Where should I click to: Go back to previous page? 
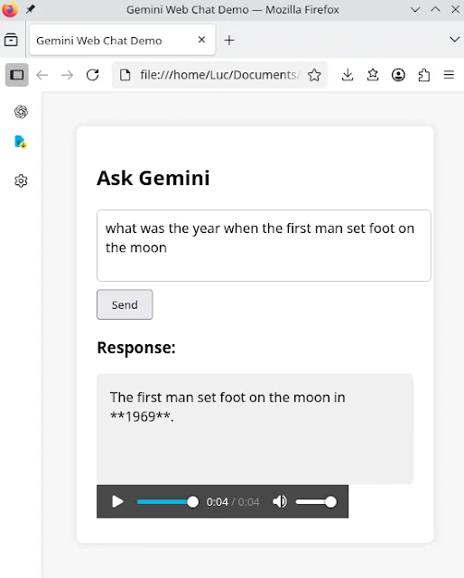tap(42, 75)
